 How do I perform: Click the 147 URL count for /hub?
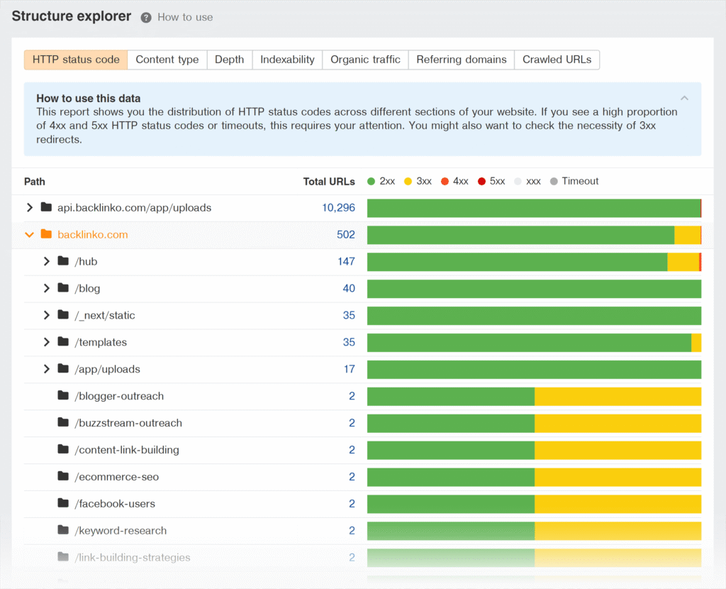[x=346, y=261]
